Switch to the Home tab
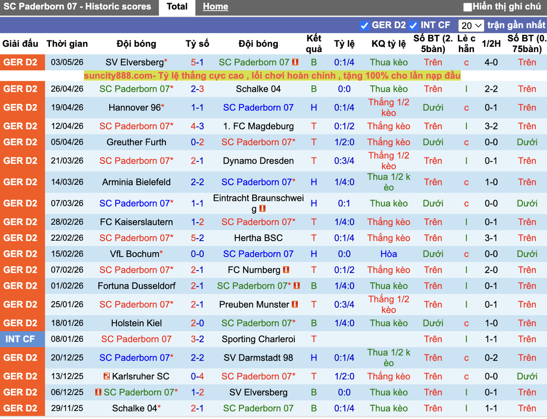547x419 pixels. click(215, 7)
